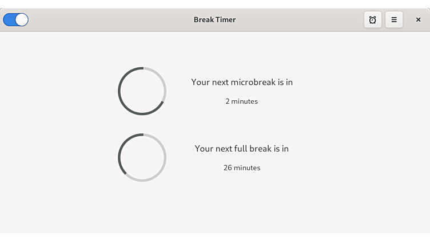The height and width of the screenshot is (241, 430).
Task: Toggle the Break Timer enable switch
Action: pos(15,20)
